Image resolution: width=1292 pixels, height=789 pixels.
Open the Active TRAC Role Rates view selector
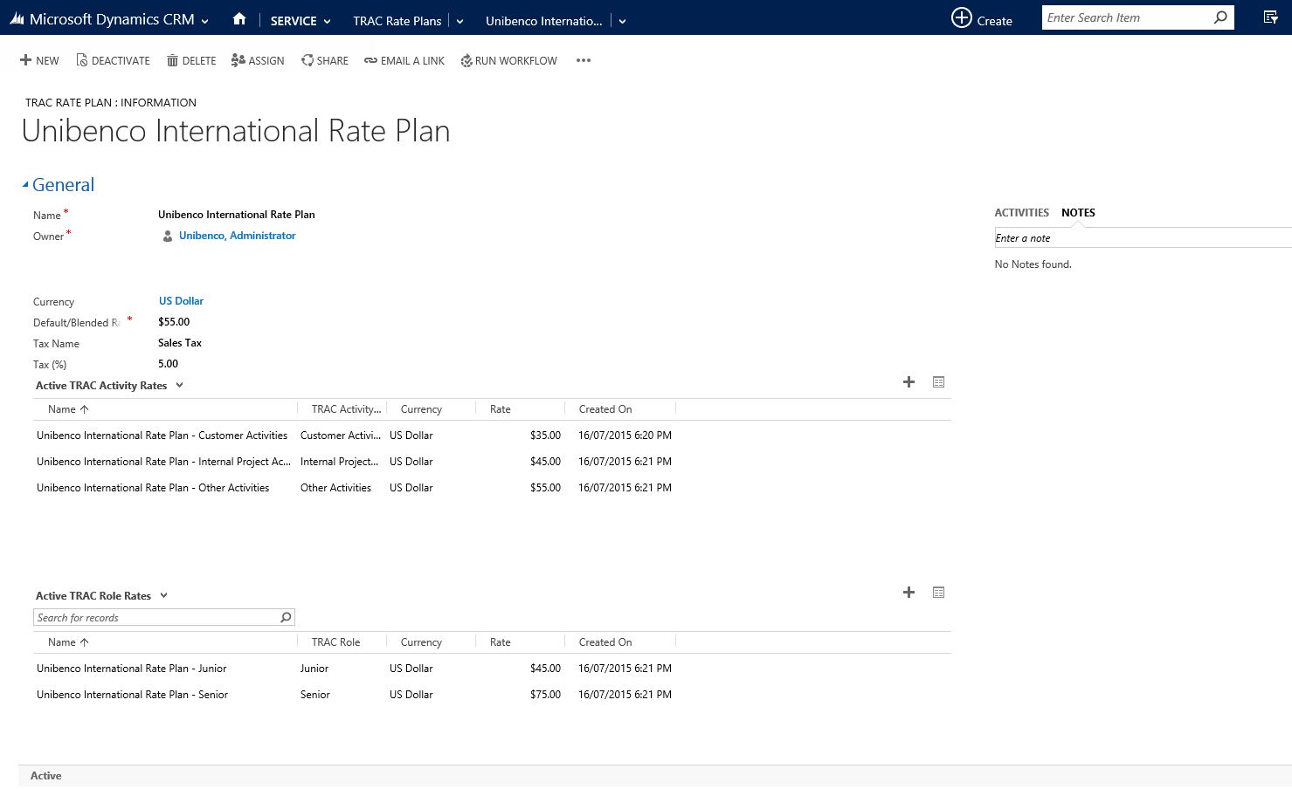(x=101, y=595)
